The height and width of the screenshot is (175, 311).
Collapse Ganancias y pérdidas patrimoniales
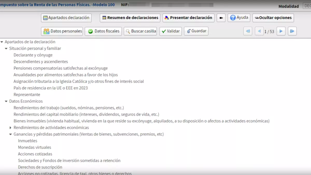[x=11, y=134]
